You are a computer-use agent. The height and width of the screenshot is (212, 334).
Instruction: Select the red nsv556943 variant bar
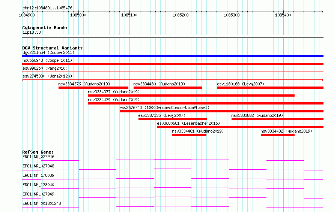[173, 64]
